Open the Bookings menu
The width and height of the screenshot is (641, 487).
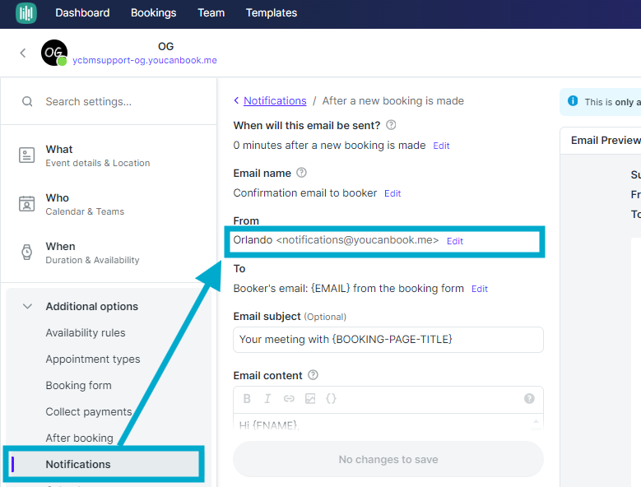point(153,12)
